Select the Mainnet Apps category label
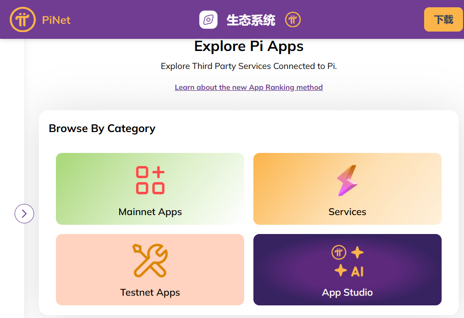Screen dimensions: 464x318 point(150,212)
